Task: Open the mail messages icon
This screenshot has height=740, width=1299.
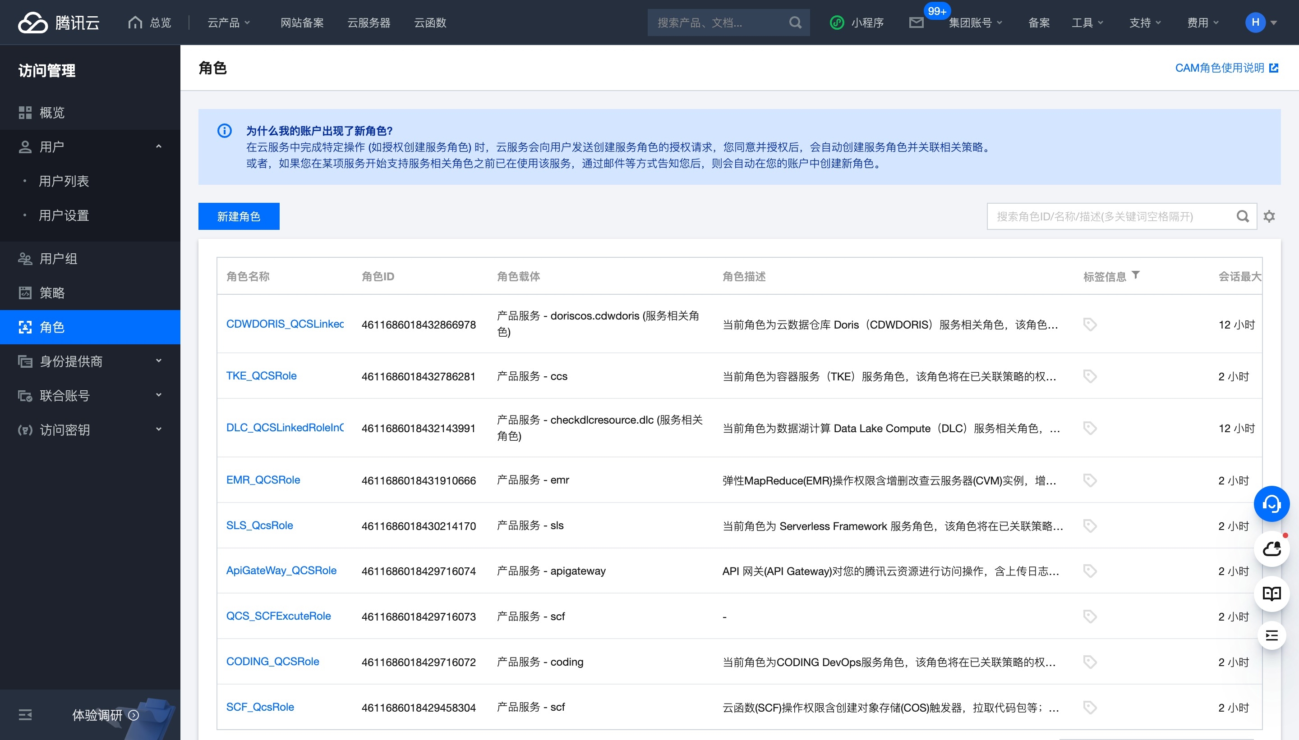Action: 916,23
